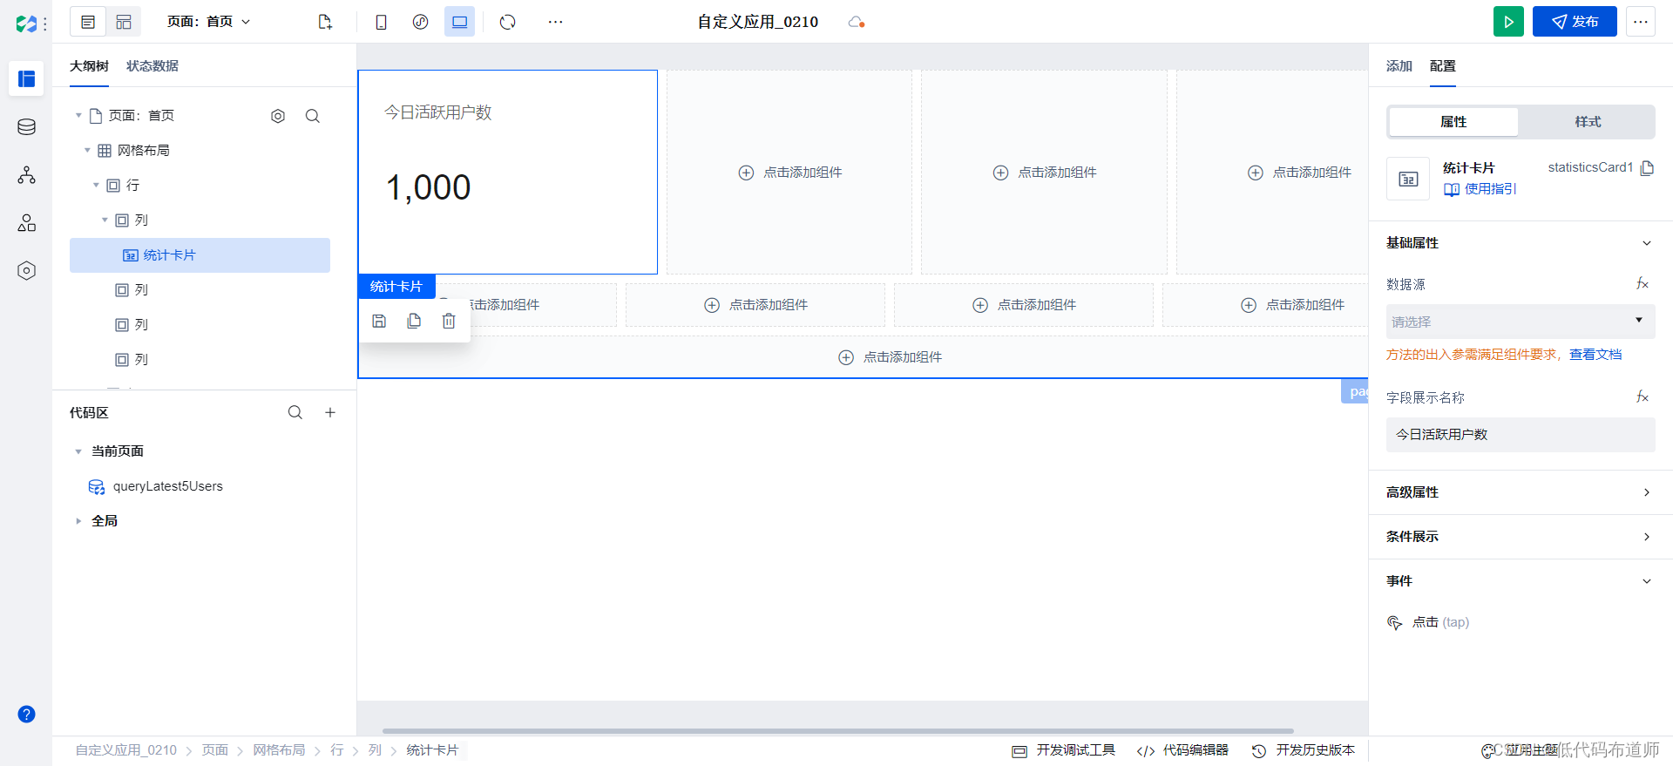
Task: Expand the 全局 code section
Action: (78, 521)
